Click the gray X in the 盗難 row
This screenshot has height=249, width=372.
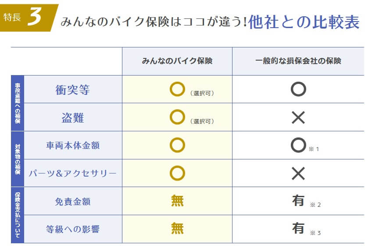[298, 117]
